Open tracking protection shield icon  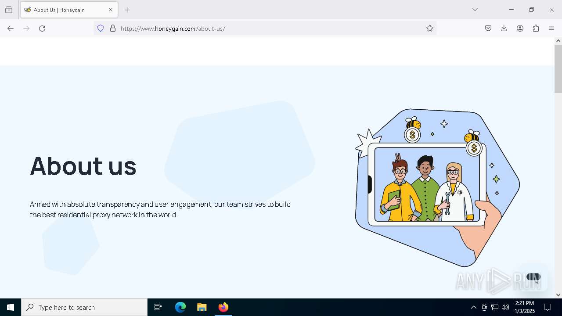click(x=101, y=28)
